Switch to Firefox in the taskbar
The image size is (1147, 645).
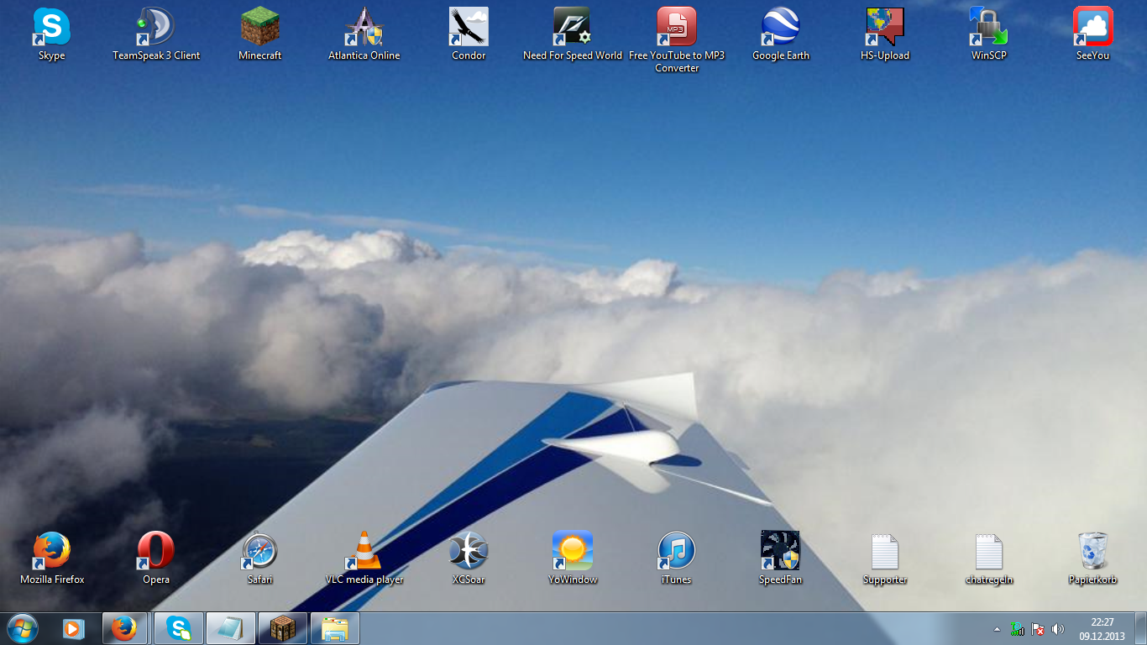point(124,628)
